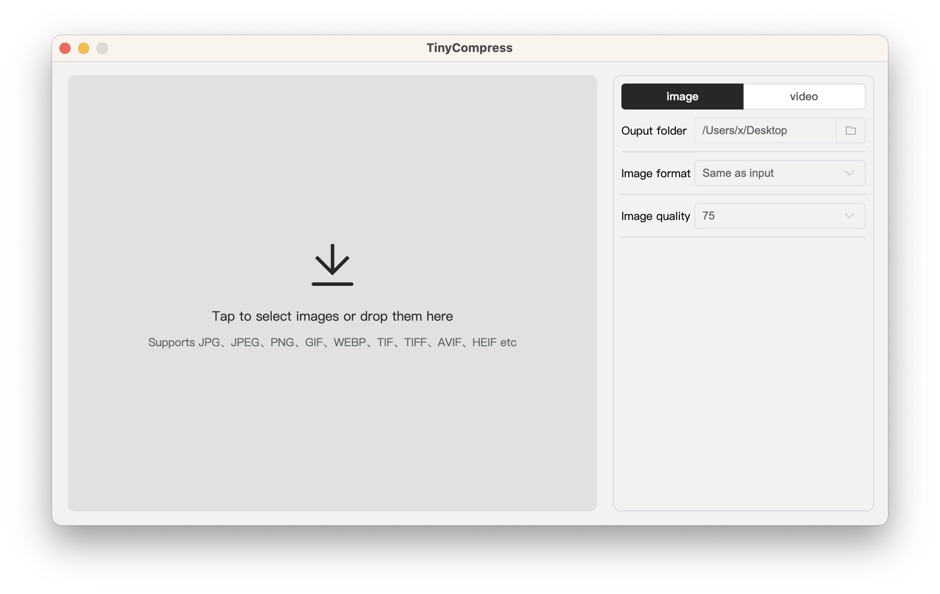Click the minimize window button
Image resolution: width=940 pixels, height=594 pixels.
coord(84,48)
